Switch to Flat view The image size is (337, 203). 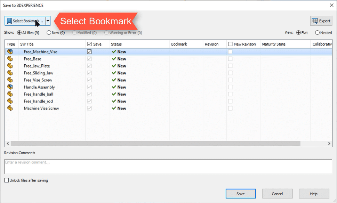[302, 33]
